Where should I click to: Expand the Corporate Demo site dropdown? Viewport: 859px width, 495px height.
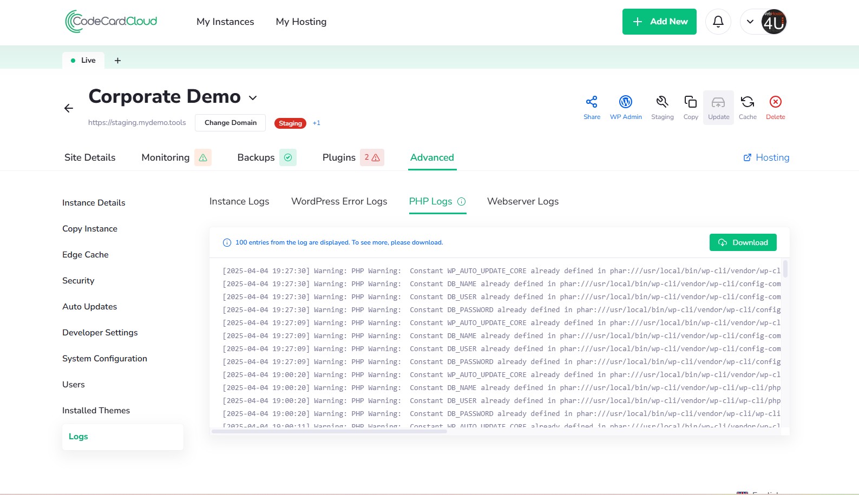point(253,98)
